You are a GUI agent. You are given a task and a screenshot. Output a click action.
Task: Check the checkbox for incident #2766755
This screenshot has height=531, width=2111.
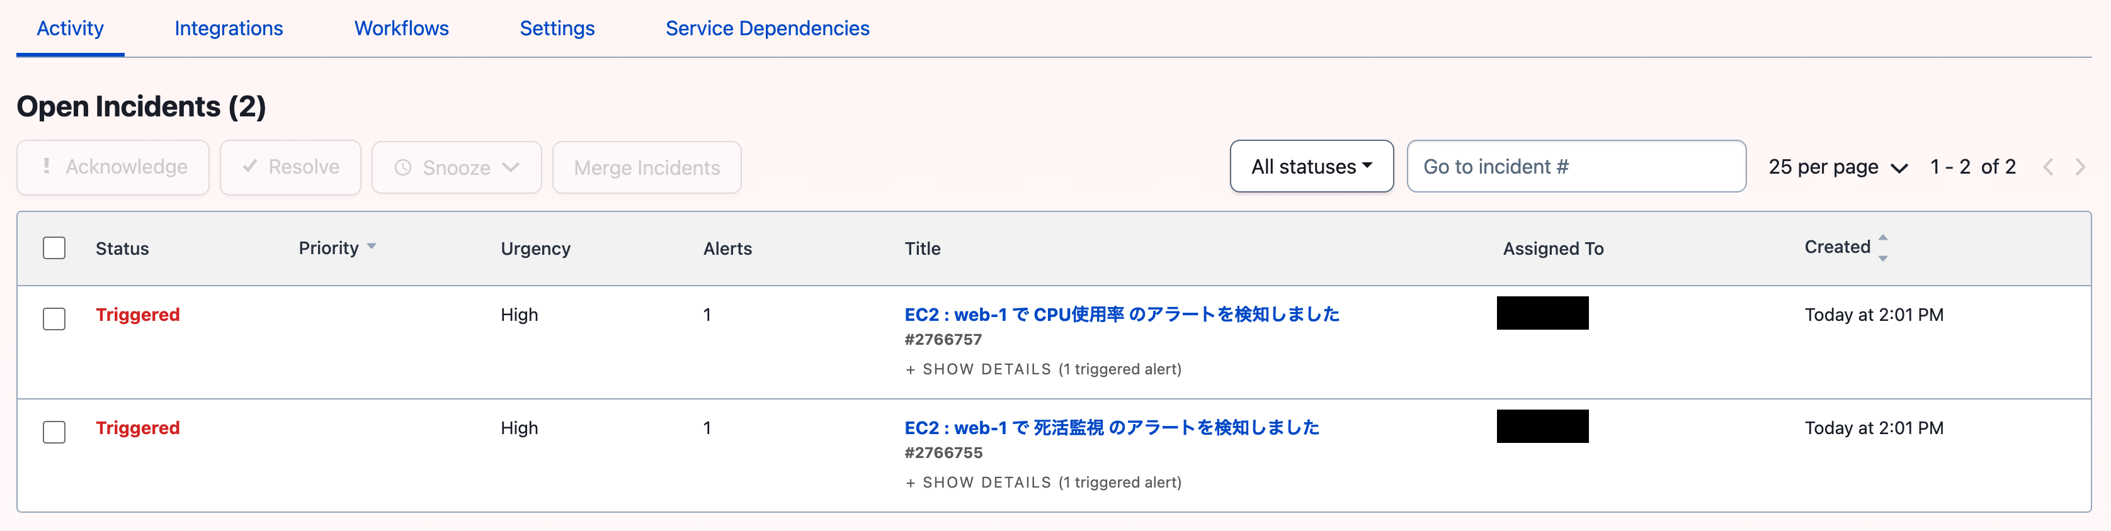(x=54, y=432)
